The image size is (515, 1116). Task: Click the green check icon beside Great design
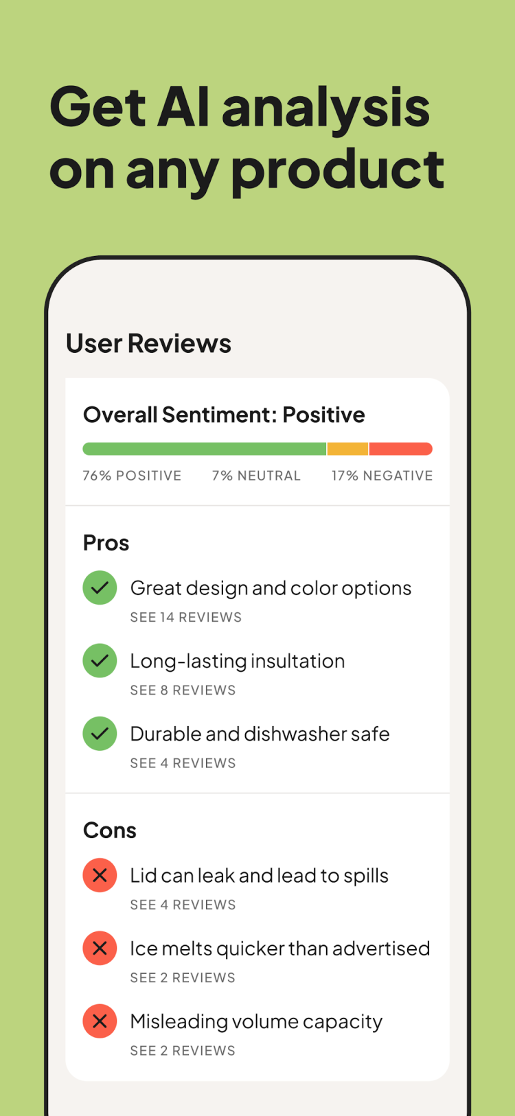100,588
